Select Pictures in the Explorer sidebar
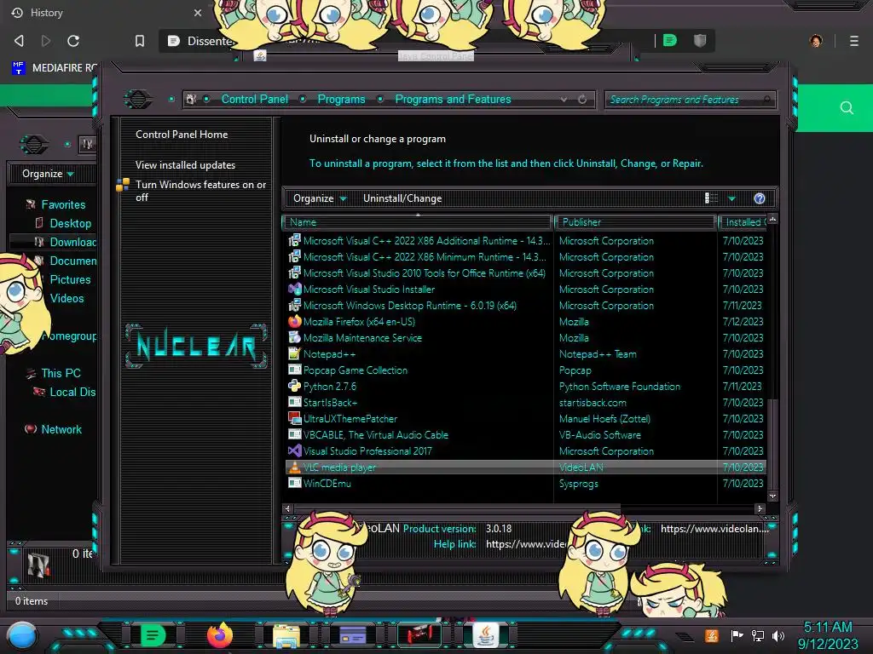The height and width of the screenshot is (654, 873). pyautogui.click(x=70, y=279)
